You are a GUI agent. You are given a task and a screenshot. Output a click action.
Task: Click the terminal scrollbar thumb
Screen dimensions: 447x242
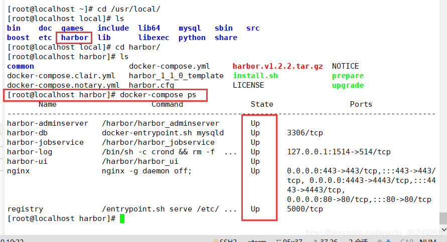pyautogui.click(x=443, y=218)
